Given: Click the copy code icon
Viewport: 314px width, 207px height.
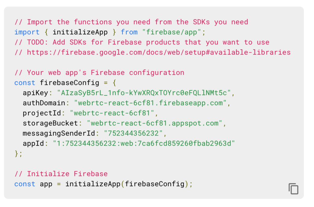Looking at the screenshot, I should click(x=293, y=188).
